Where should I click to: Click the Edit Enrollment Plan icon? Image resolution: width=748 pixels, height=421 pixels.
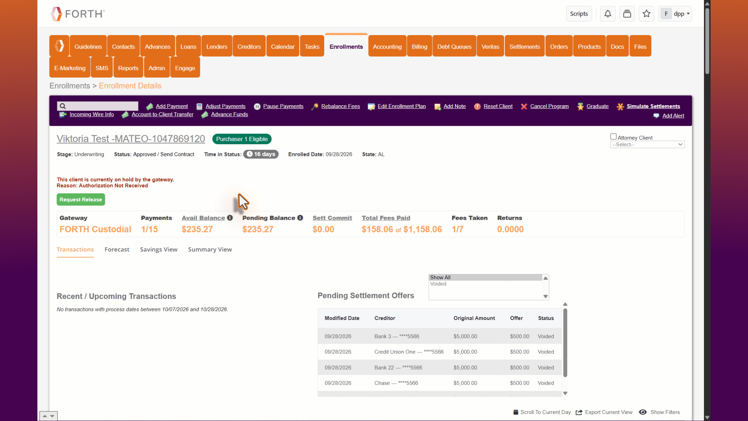coord(371,106)
